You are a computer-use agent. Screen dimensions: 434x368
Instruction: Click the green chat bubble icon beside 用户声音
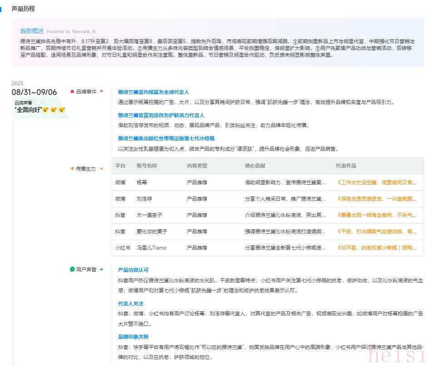pyautogui.click(x=72, y=269)
